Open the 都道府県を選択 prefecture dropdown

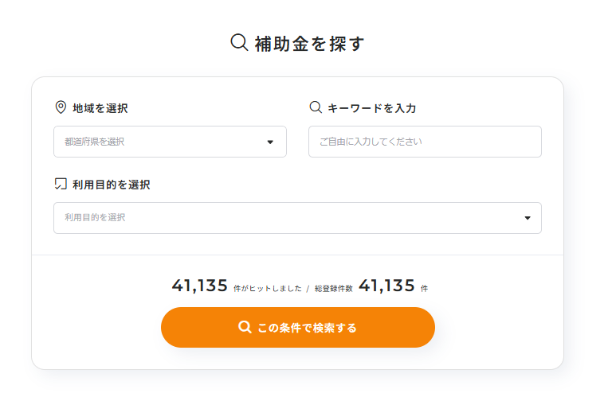tap(170, 142)
